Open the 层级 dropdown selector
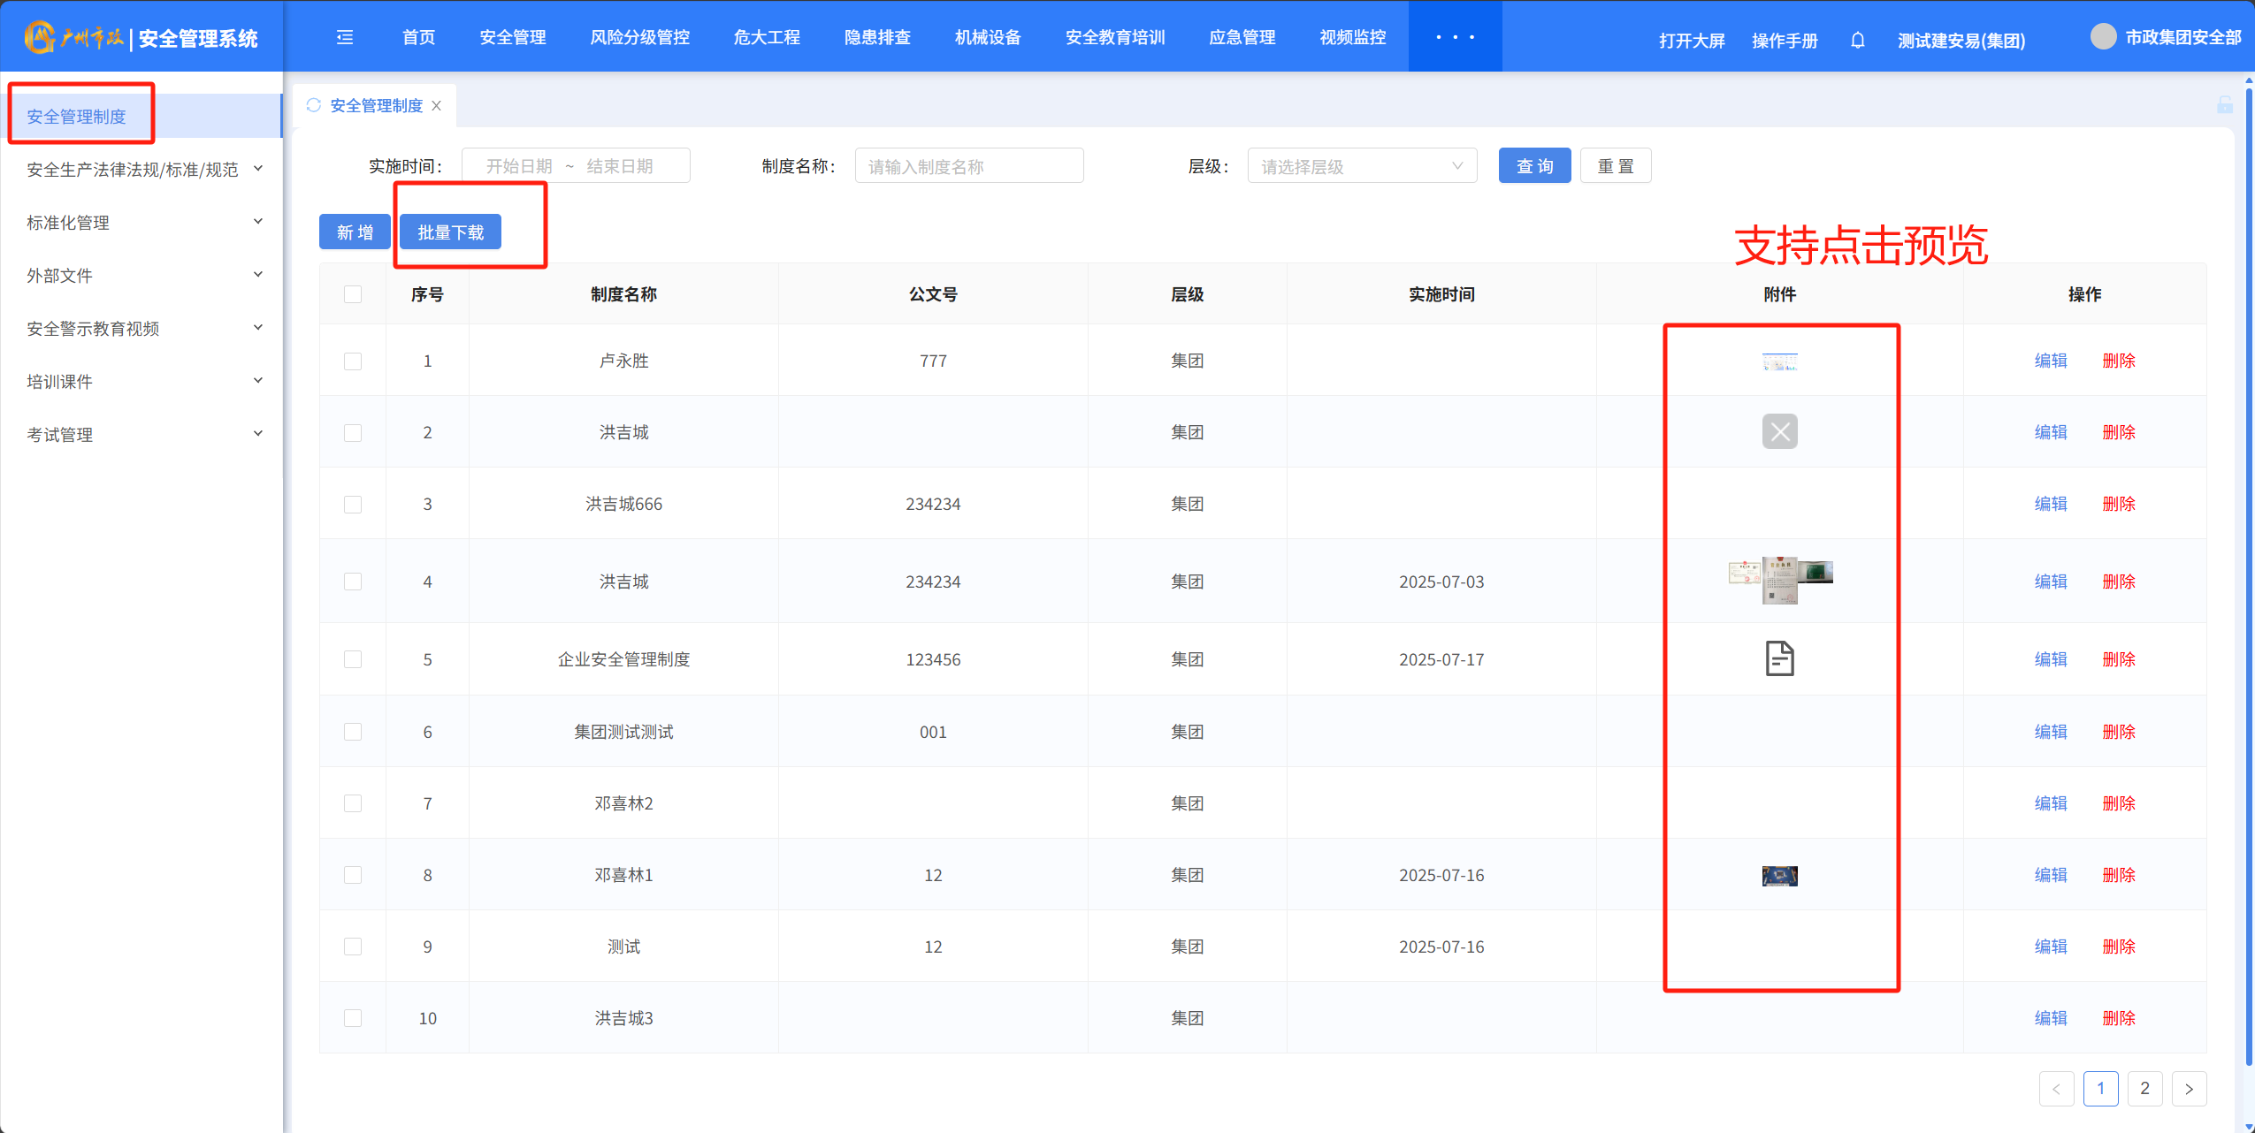This screenshot has height=1133, width=2255. 1361,166
